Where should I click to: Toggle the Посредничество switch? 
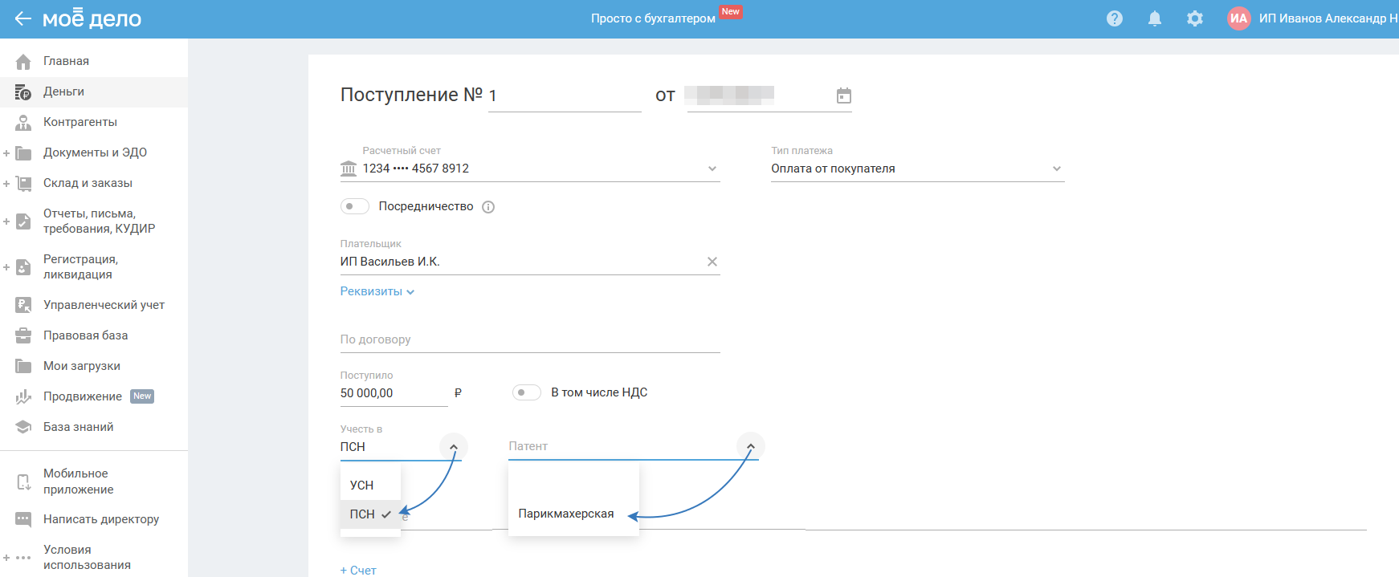[354, 206]
